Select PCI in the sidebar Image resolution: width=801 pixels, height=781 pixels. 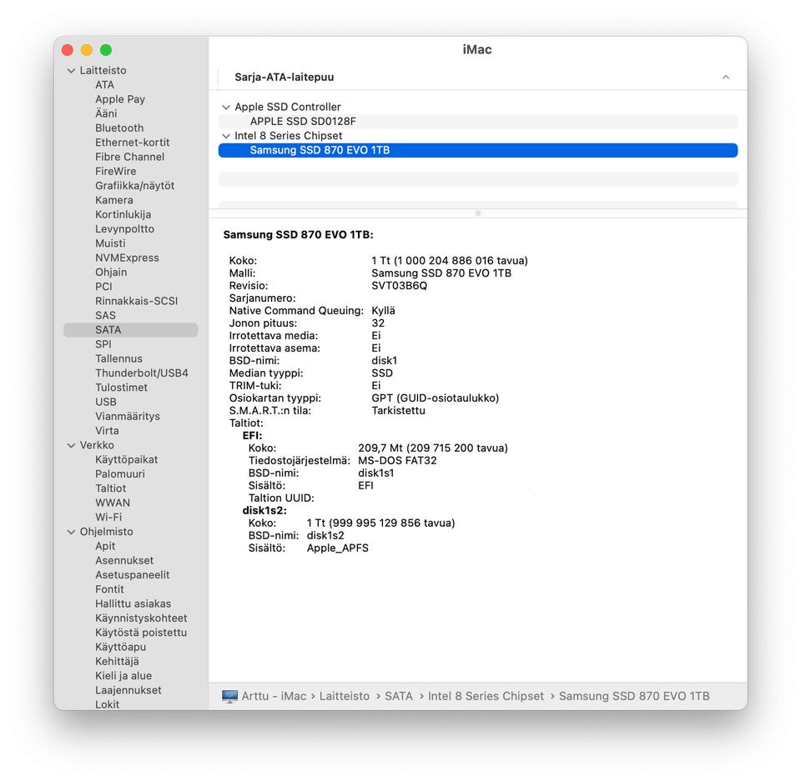103,287
